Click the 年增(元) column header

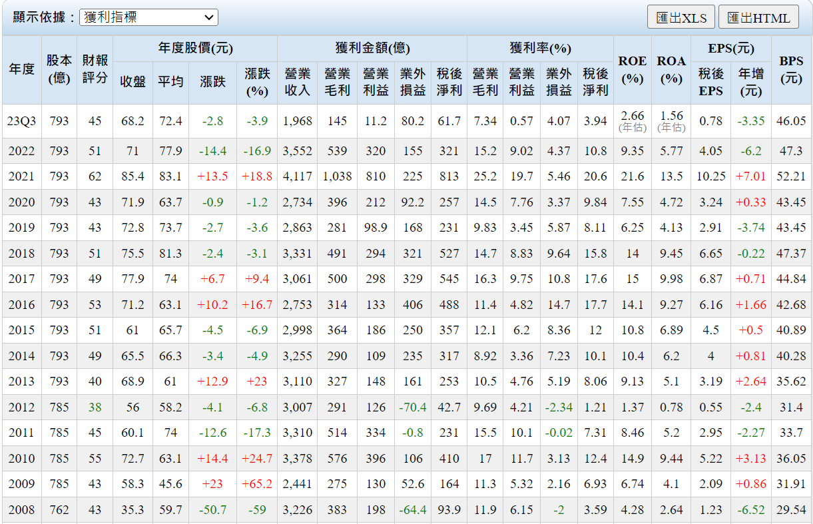750,82
